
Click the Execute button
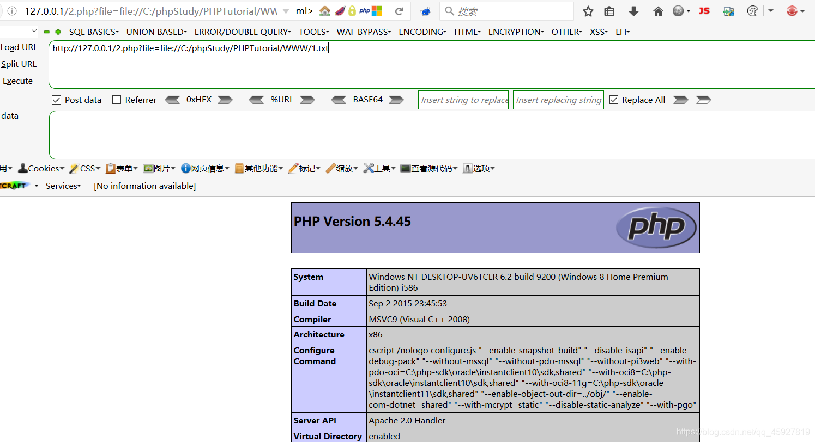17,81
